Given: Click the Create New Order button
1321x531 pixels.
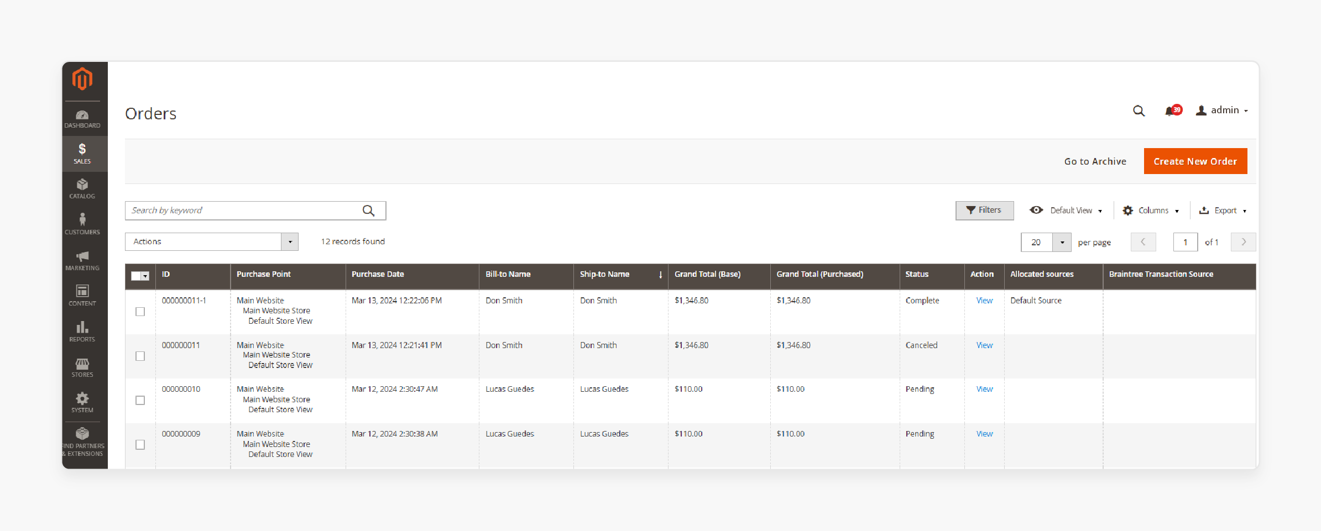Looking at the screenshot, I should coord(1195,161).
